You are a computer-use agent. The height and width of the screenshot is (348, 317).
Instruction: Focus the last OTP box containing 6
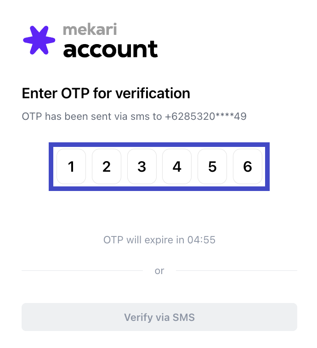pyautogui.click(x=248, y=167)
